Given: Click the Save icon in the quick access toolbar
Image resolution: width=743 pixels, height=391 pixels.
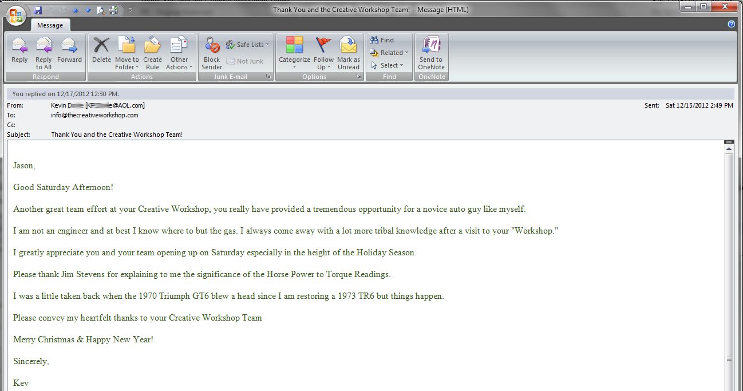Looking at the screenshot, I should 38,10.
